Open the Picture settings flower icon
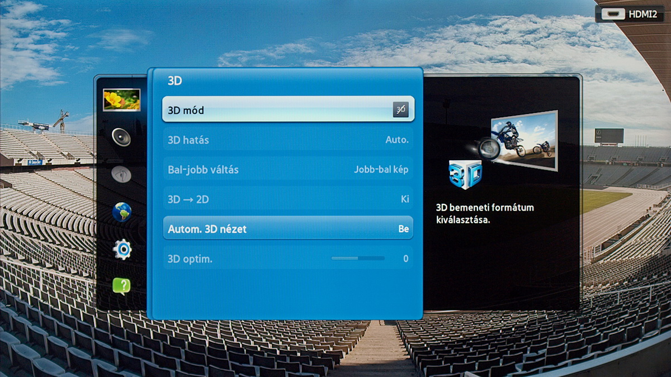Screen dimensions: 671x377 (121, 100)
